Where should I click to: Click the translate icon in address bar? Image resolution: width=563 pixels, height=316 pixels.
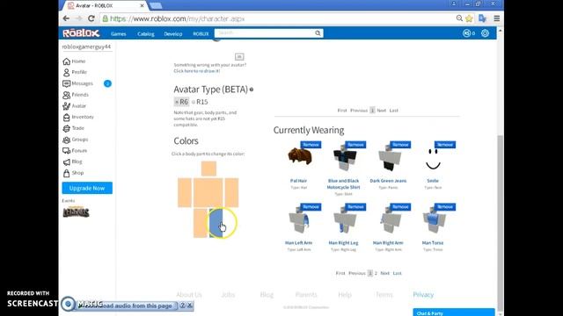tap(482, 18)
